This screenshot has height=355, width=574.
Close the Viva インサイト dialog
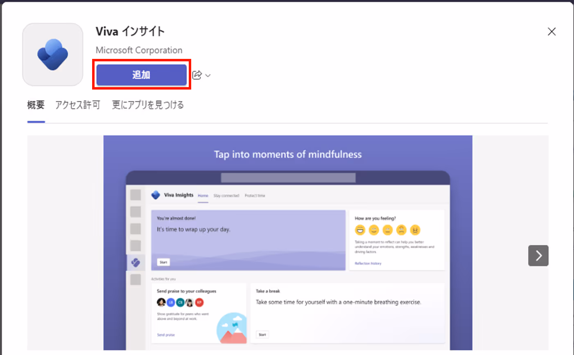click(551, 32)
